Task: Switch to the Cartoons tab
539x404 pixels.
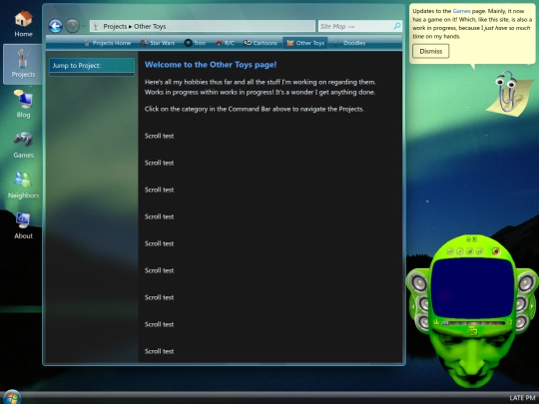Action: coord(261,43)
